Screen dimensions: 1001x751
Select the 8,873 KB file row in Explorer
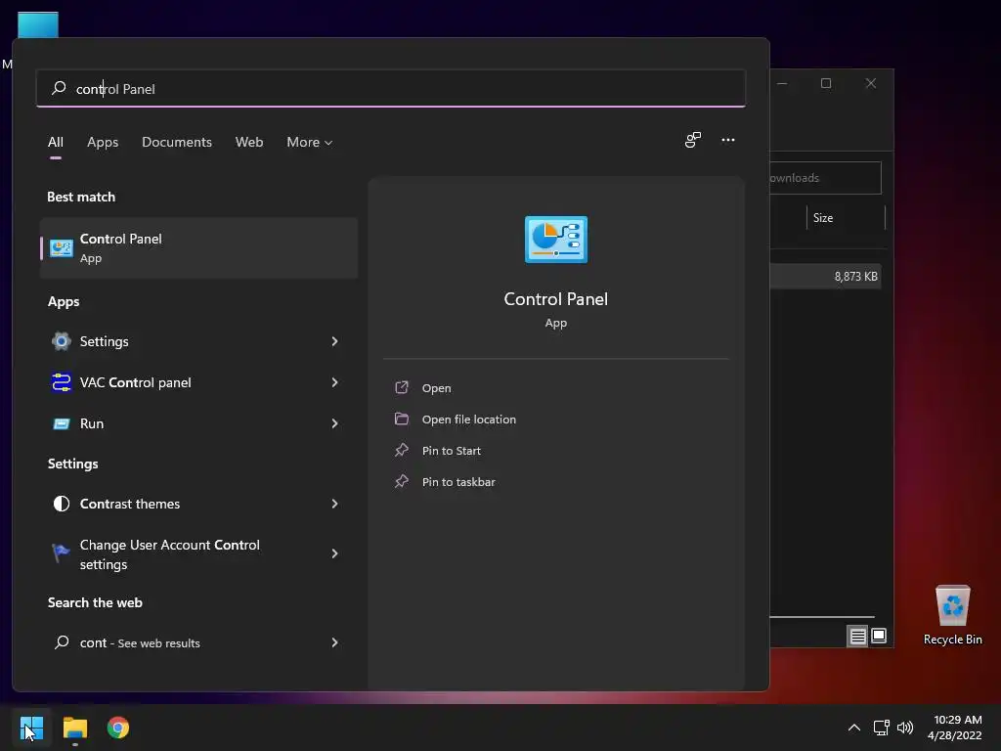(x=825, y=277)
